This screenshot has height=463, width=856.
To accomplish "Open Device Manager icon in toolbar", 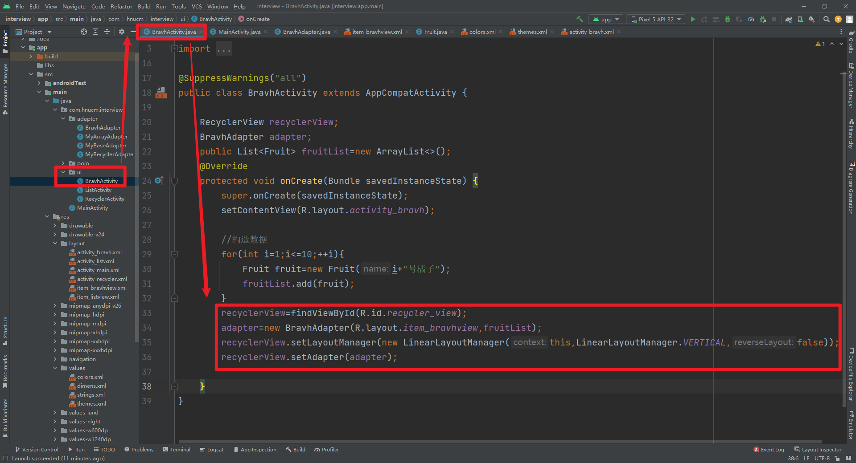I will (x=800, y=19).
